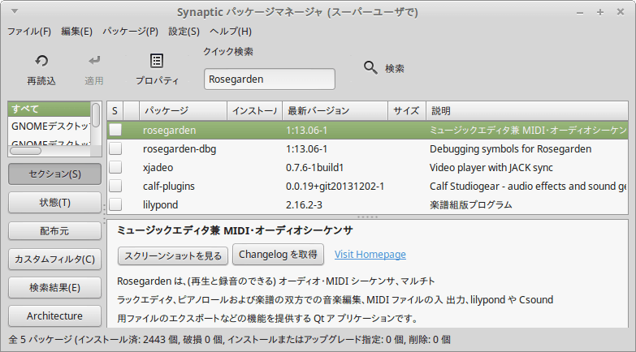Screen dimensions: 636x352
Task: Toggle the rosegarden-dbg package checkbox
Action: coord(115,148)
